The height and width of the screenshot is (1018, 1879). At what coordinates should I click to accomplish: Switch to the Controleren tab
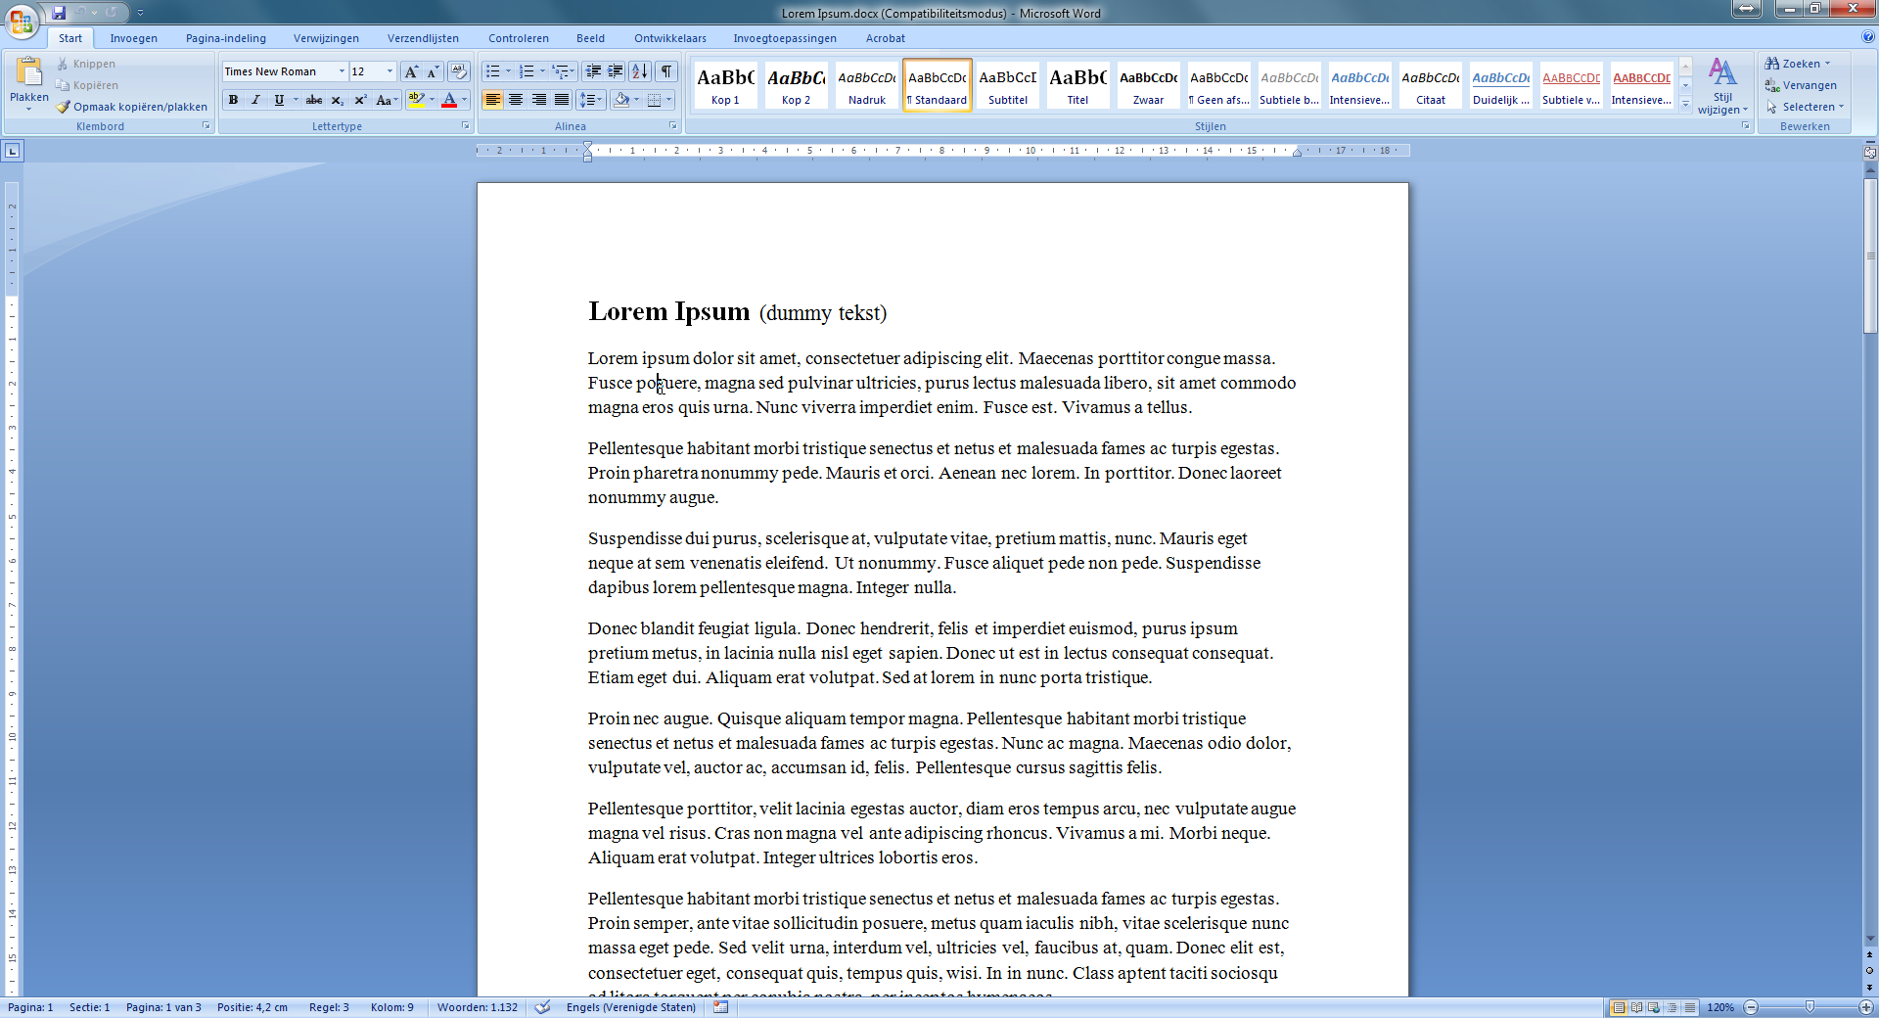click(x=519, y=38)
